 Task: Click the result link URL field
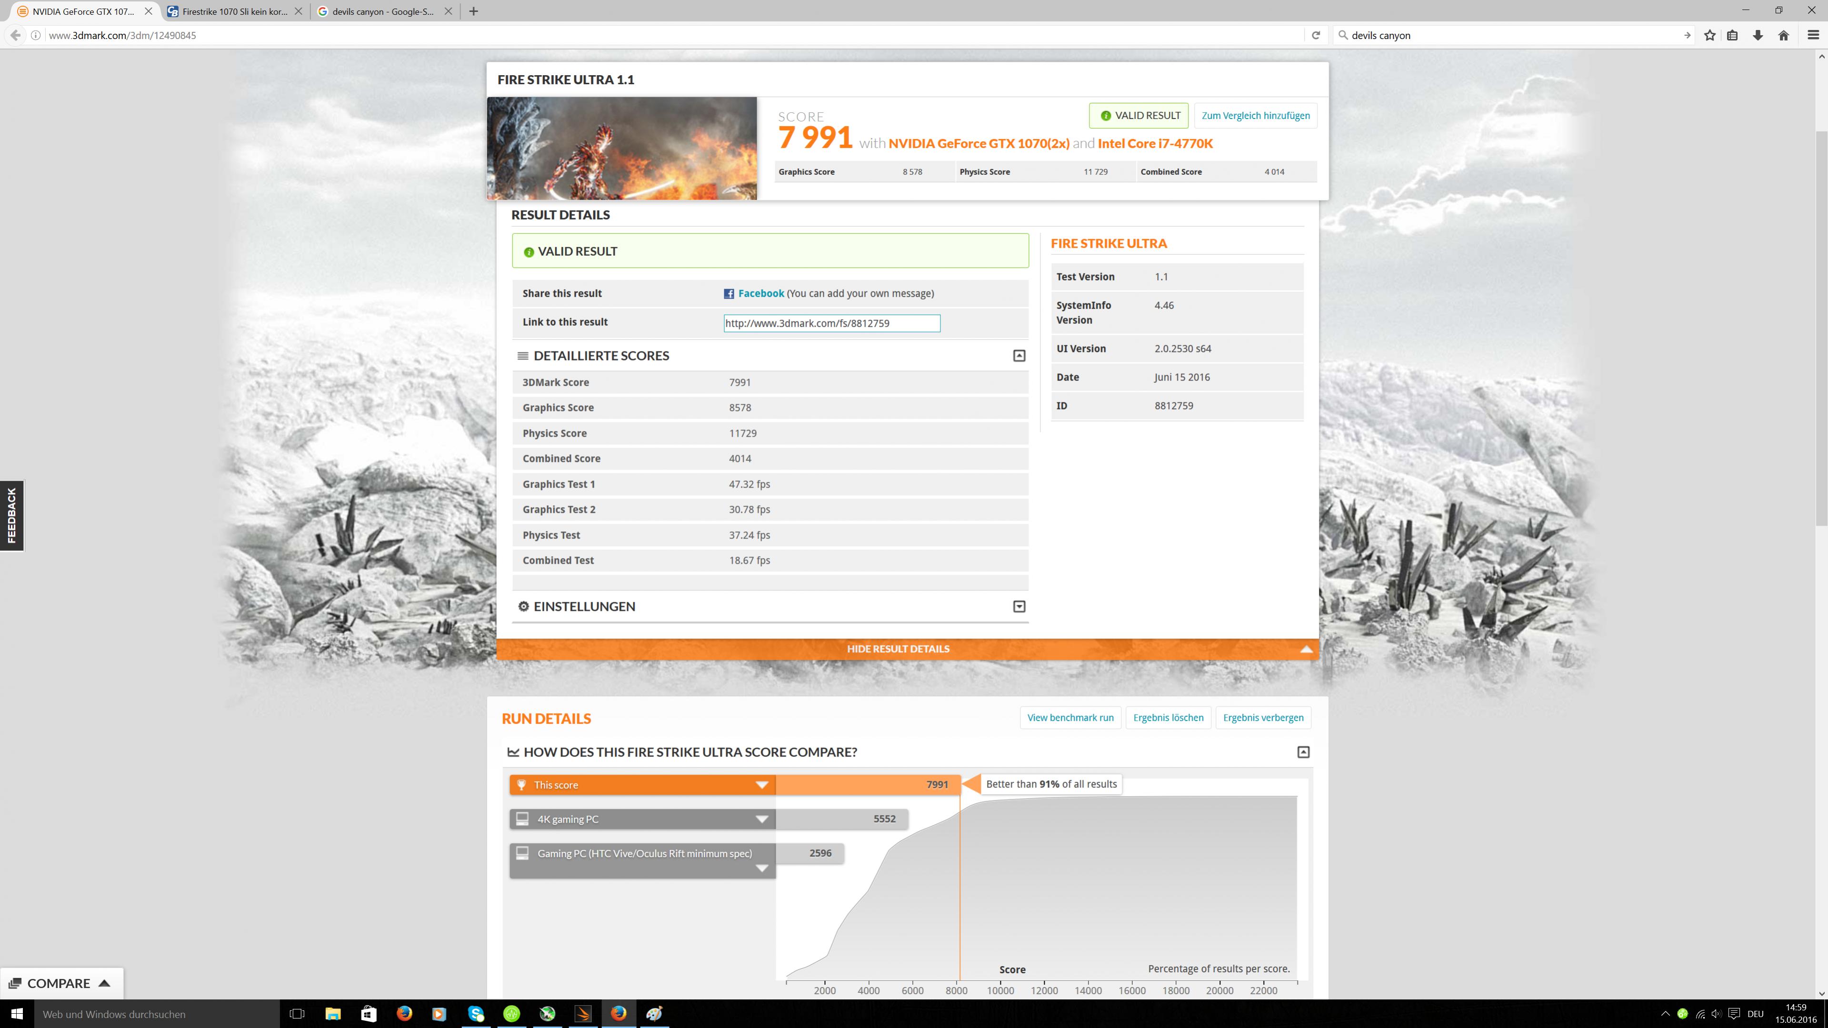coord(832,323)
